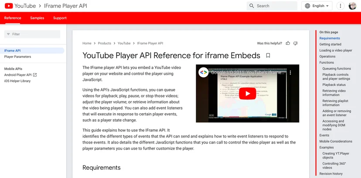Click the external link icon beside Android Player API

35,75
